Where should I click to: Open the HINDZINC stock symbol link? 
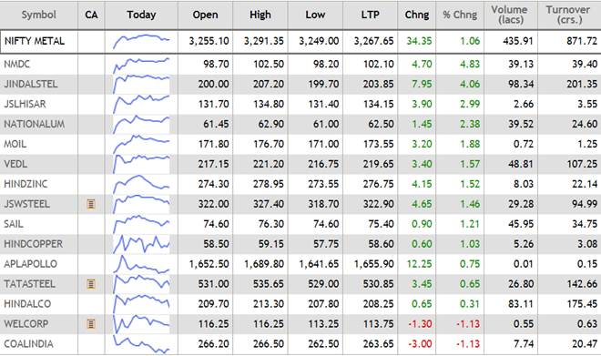click(x=25, y=184)
